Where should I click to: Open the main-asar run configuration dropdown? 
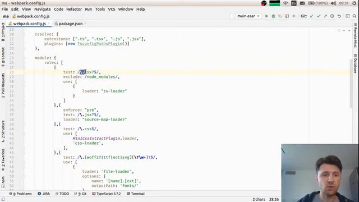coord(246,16)
